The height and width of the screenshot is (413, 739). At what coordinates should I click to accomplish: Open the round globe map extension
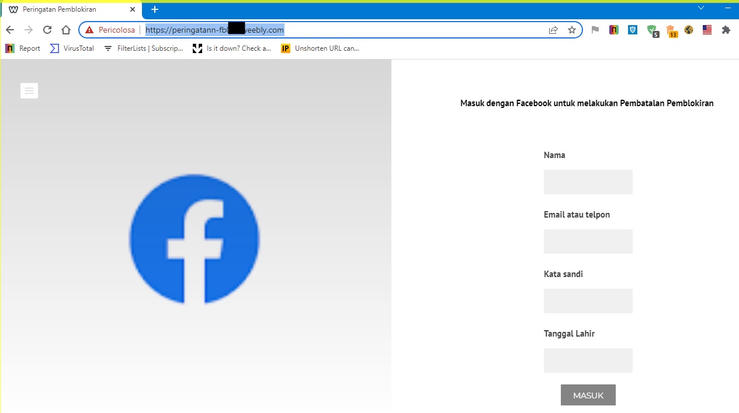[x=689, y=30]
